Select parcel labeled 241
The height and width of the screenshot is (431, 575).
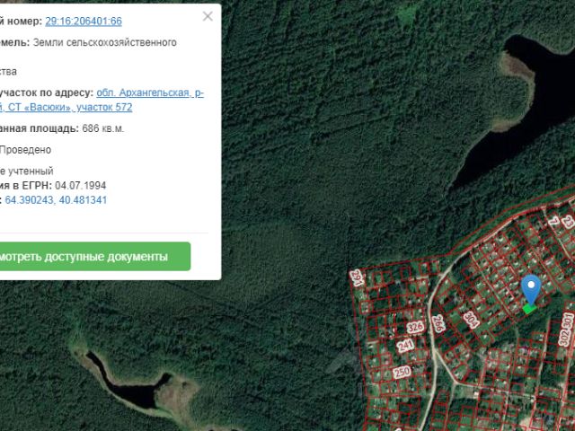[x=406, y=345]
